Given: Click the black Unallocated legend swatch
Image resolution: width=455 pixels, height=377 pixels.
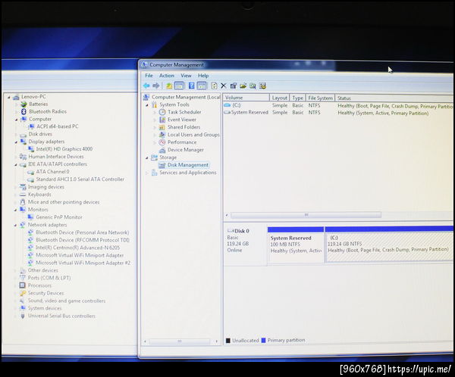Looking at the screenshot, I should pos(228,340).
